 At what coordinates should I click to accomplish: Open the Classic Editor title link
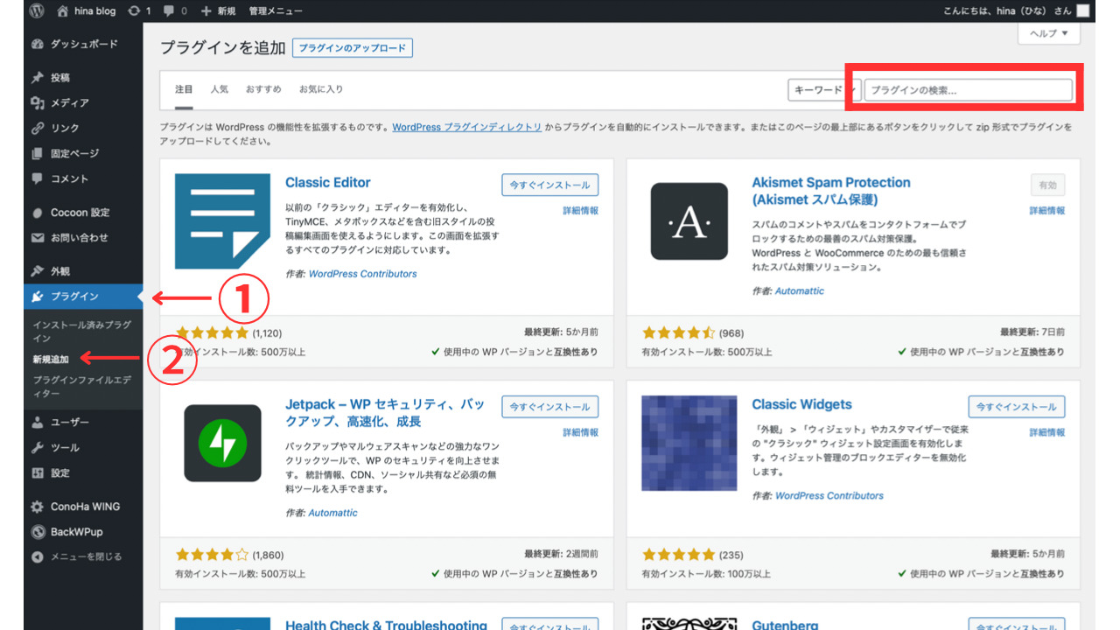click(x=328, y=183)
